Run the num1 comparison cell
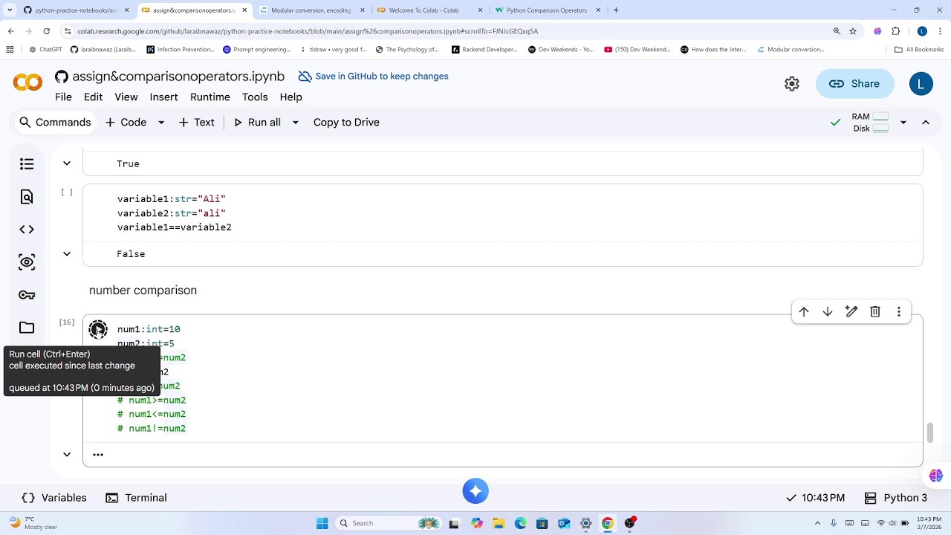951x535 pixels. (x=98, y=330)
